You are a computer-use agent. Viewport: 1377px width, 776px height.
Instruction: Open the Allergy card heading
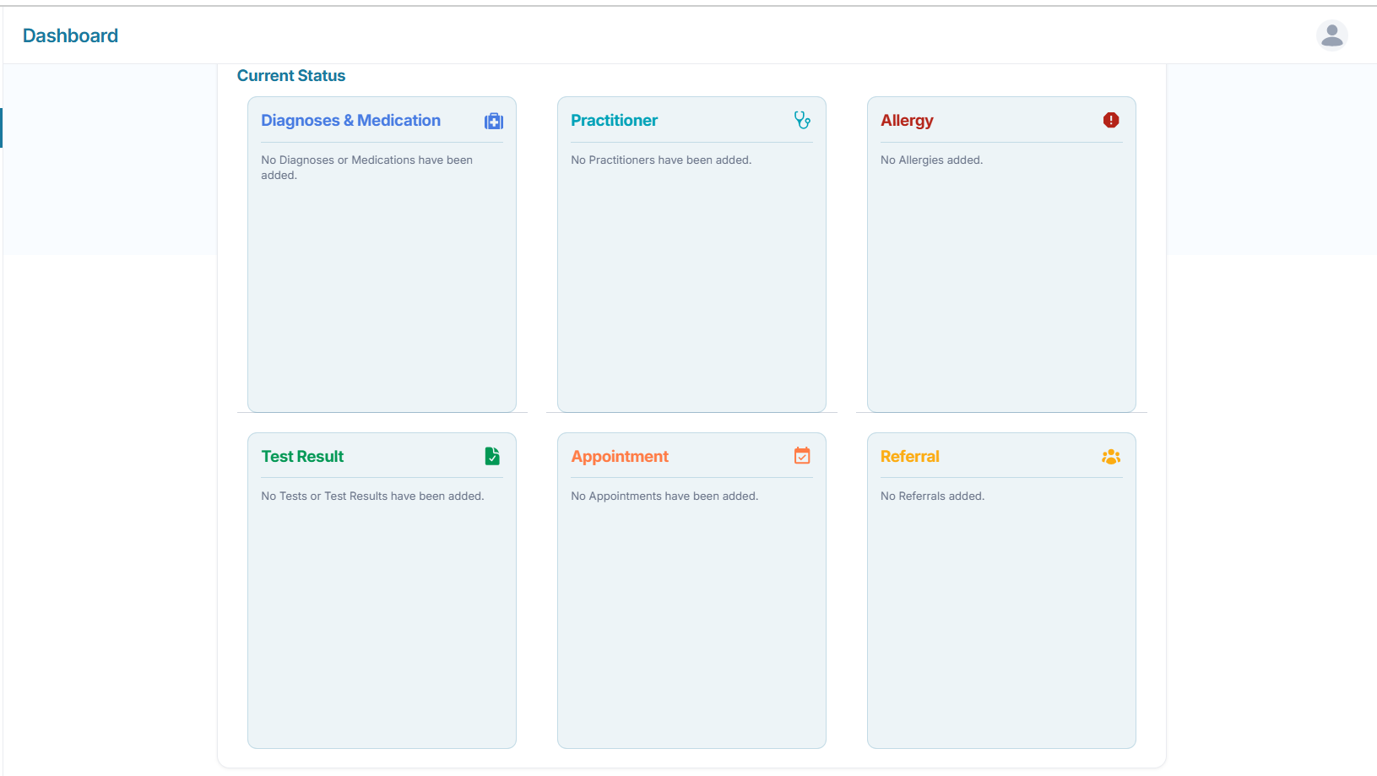pyautogui.click(x=907, y=121)
